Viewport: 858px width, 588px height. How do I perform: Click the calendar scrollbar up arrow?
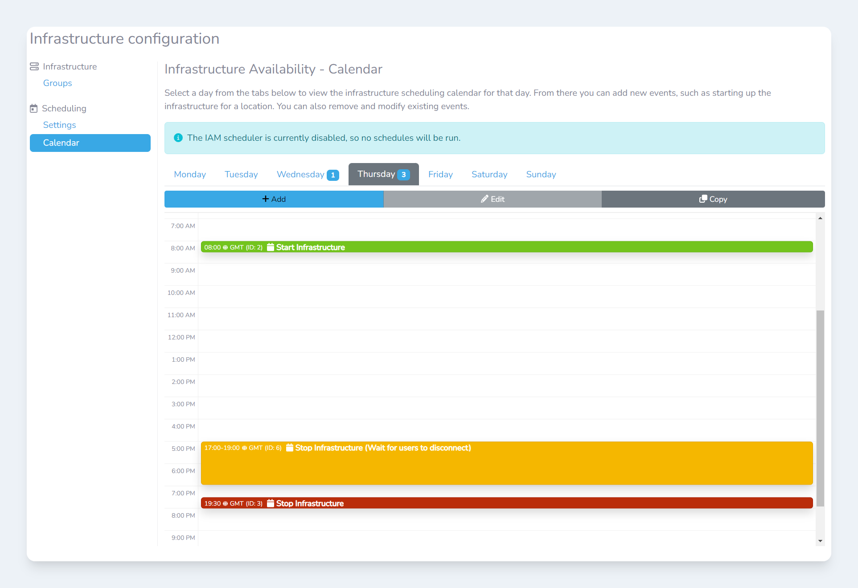click(820, 218)
